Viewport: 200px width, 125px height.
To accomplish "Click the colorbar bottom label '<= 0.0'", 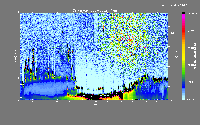I will pyautogui.click(x=192, y=99).
